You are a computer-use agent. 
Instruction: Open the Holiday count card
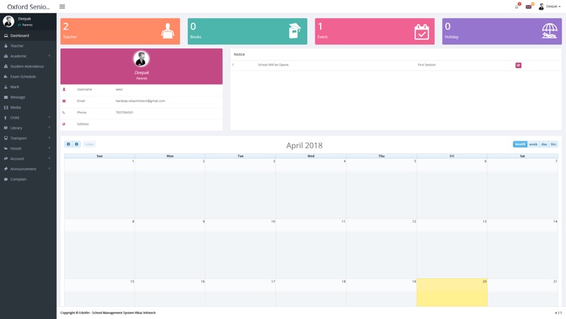tap(502, 32)
